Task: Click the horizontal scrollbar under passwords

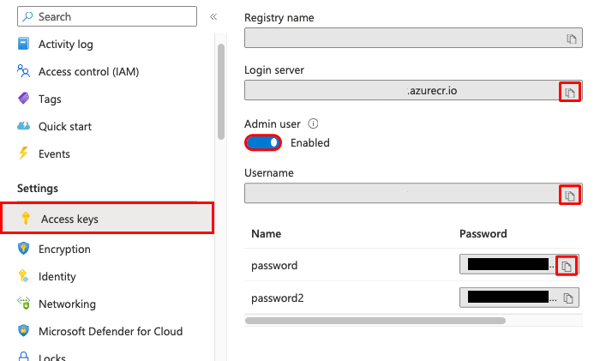Action: click(375, 321)
